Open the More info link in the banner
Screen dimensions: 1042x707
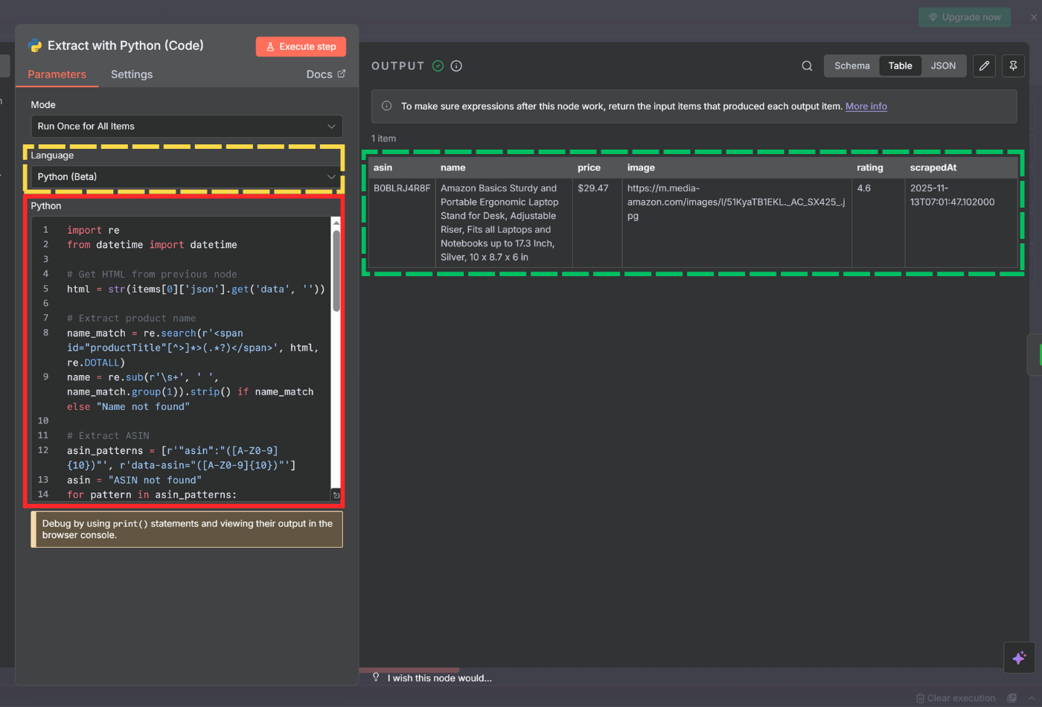tap(866, 106)
